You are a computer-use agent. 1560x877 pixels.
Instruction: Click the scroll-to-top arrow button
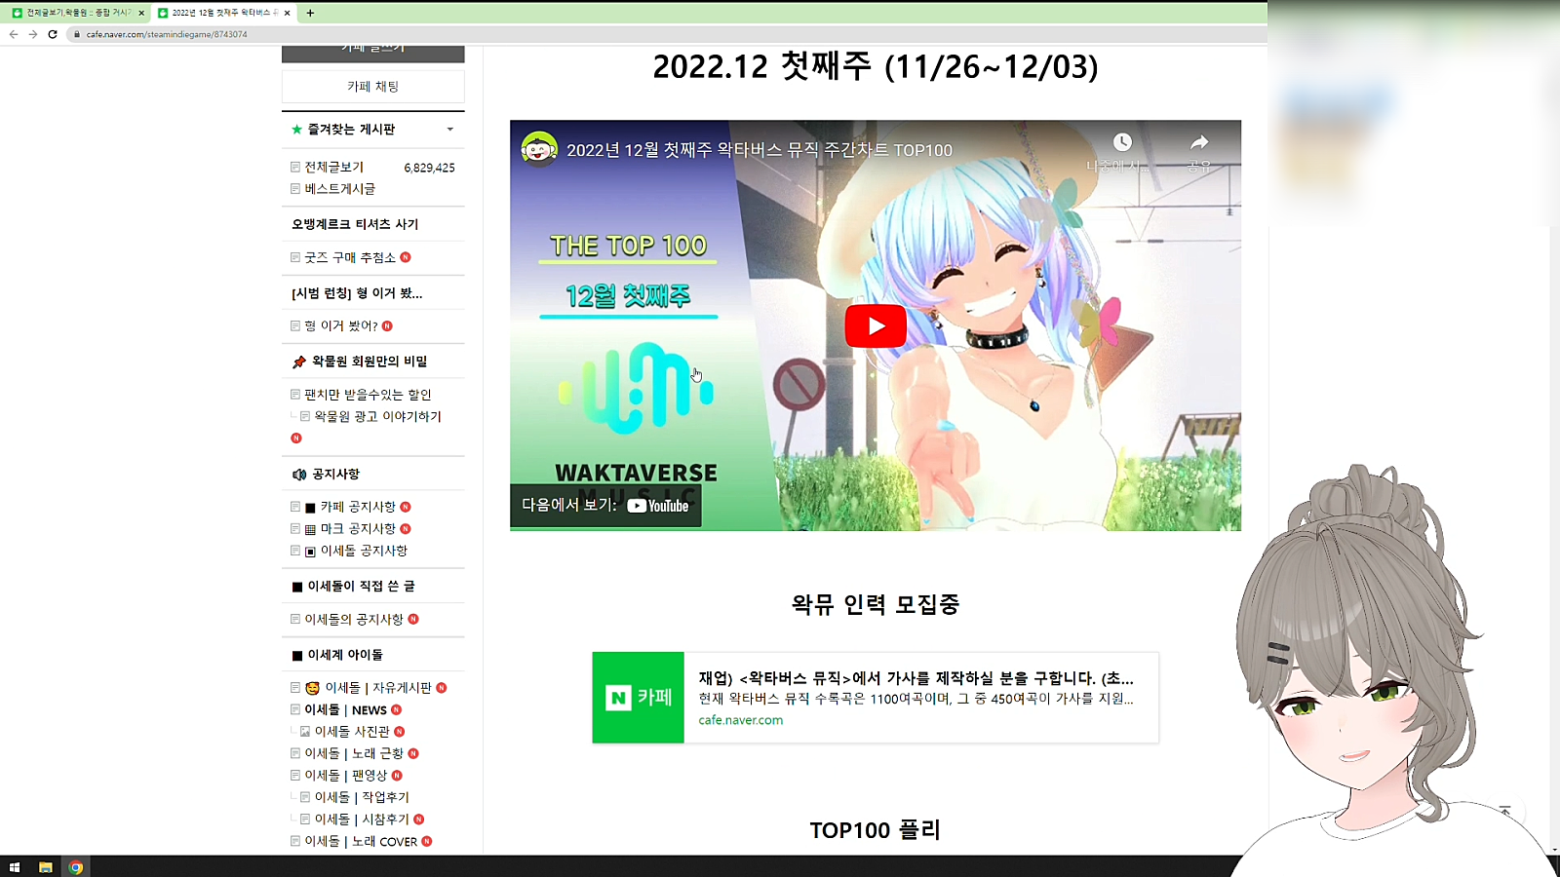[x=1506, y=811]
